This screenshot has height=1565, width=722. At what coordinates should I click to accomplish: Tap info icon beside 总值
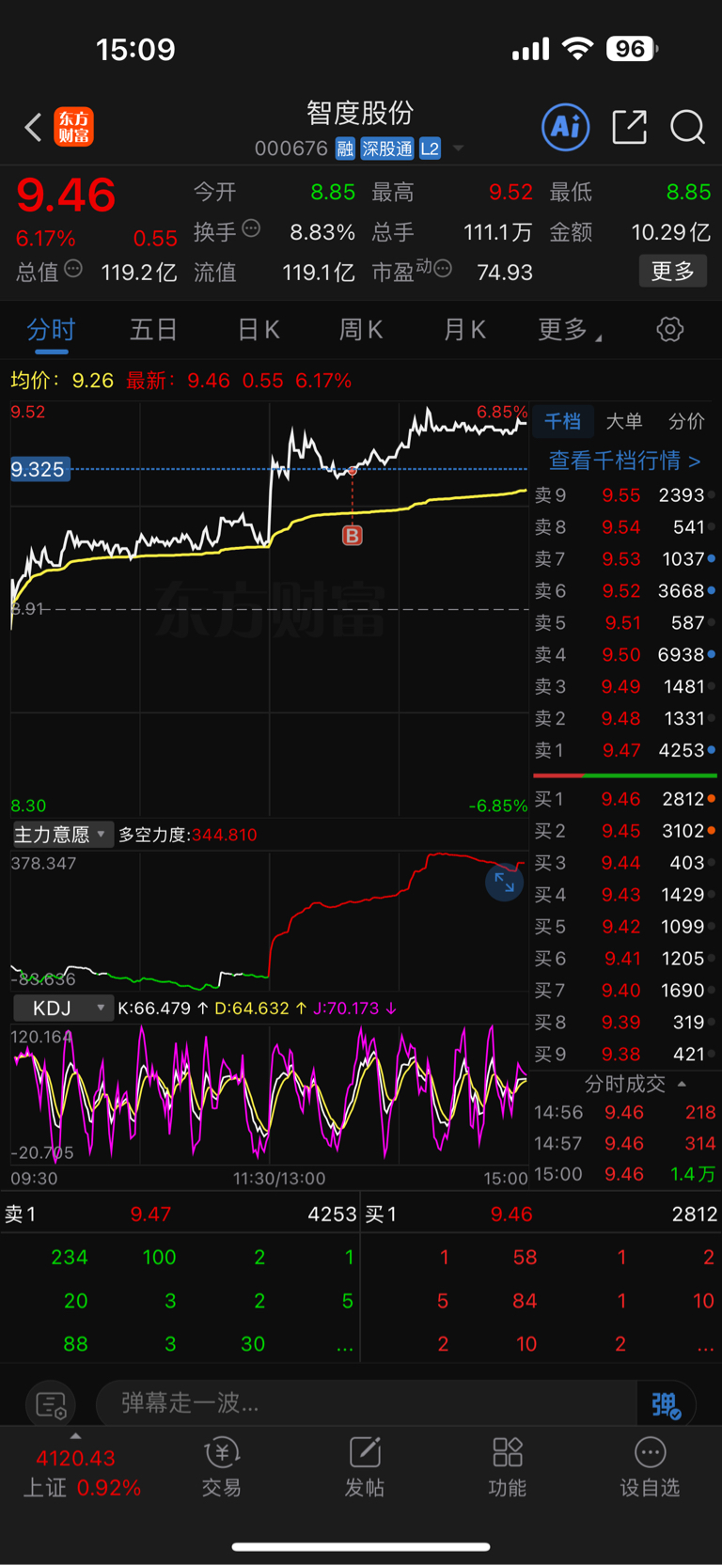coord(73,269)
